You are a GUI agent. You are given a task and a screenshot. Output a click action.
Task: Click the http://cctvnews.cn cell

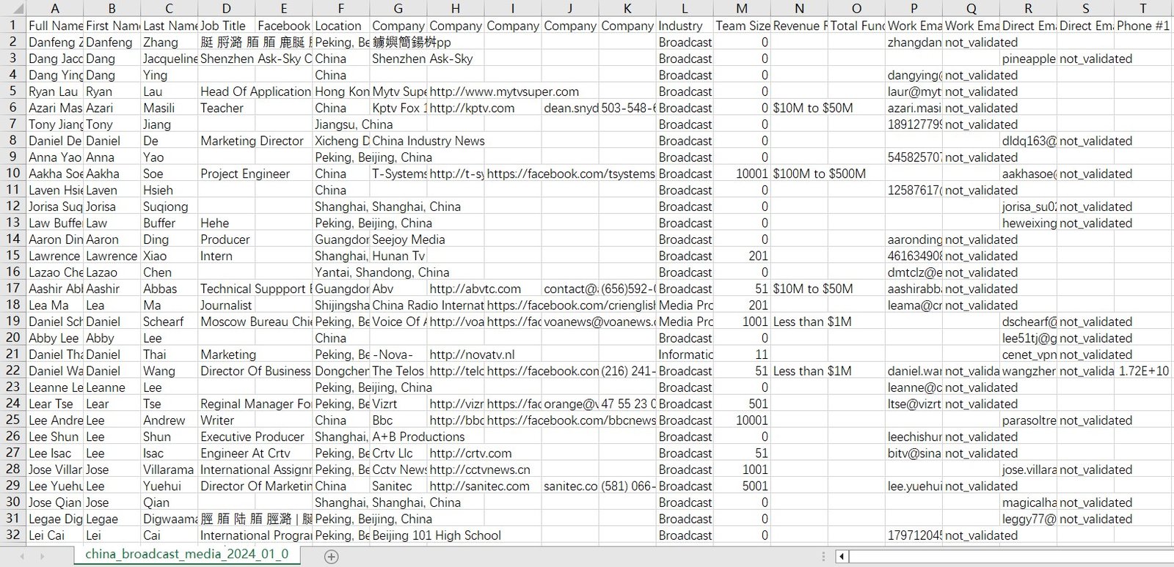tap(480, 470)
